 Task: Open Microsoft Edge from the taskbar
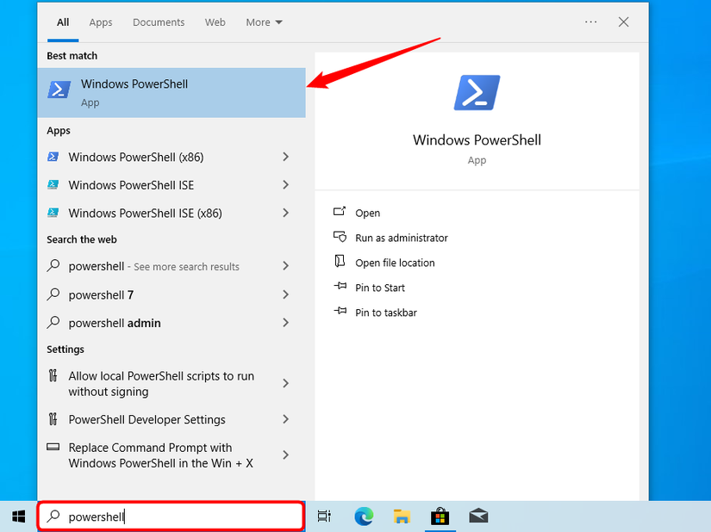(x=364, y=517)
